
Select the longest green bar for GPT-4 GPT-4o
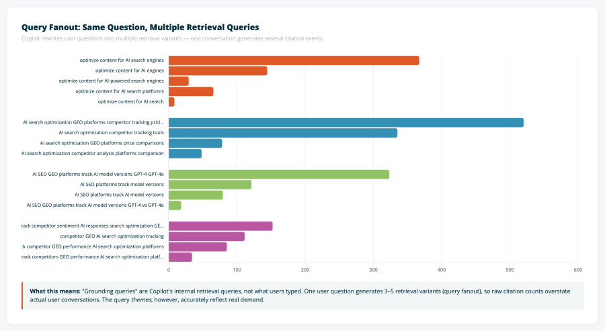[x=278, y=175]
